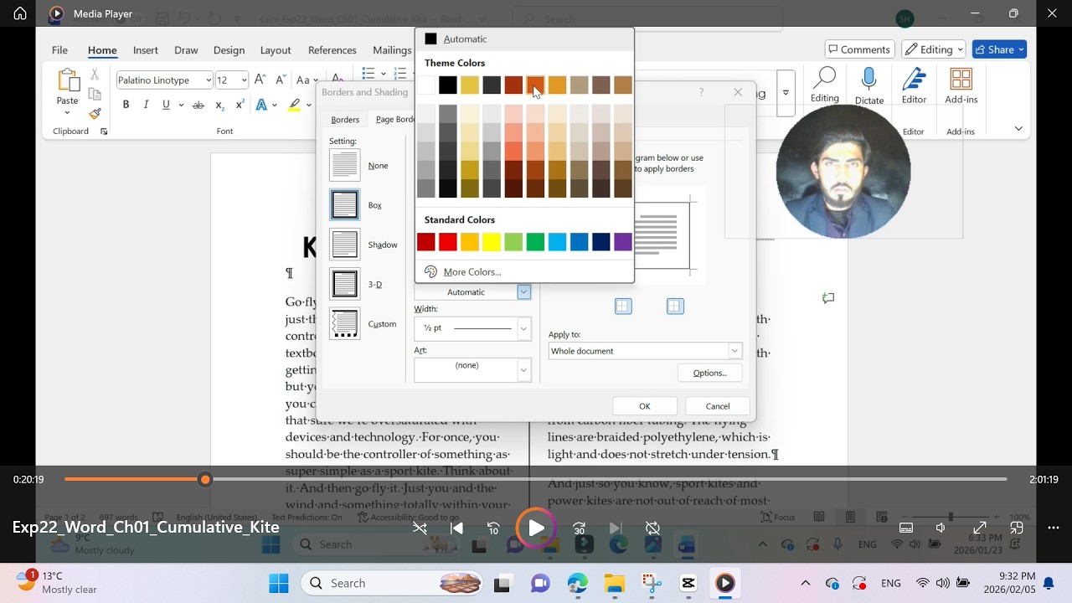Click the Copy icon in Clipboard group
Viewport: 1072px width, 603px height.
coord(95,94)
